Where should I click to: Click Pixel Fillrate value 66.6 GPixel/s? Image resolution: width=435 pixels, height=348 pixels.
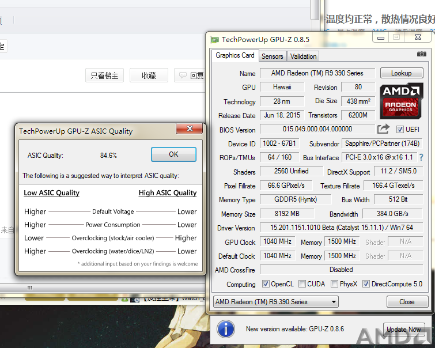coord(286,186)
